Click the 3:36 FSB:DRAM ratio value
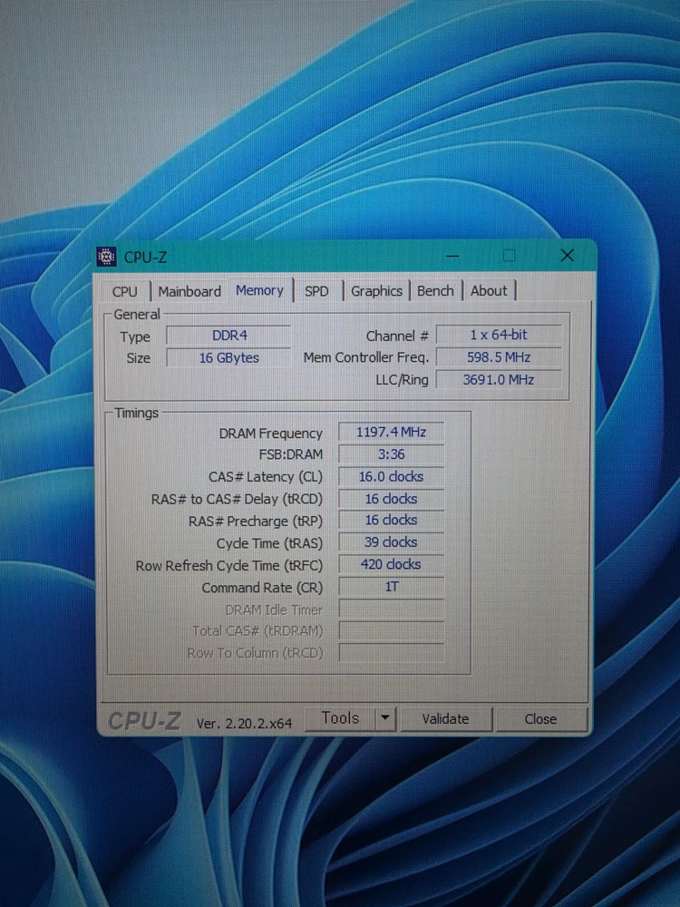This screenshot has width=680, height=907. click(x=391, y=454)
